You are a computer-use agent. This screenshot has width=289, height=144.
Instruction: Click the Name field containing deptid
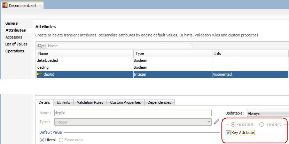(133, 113)
